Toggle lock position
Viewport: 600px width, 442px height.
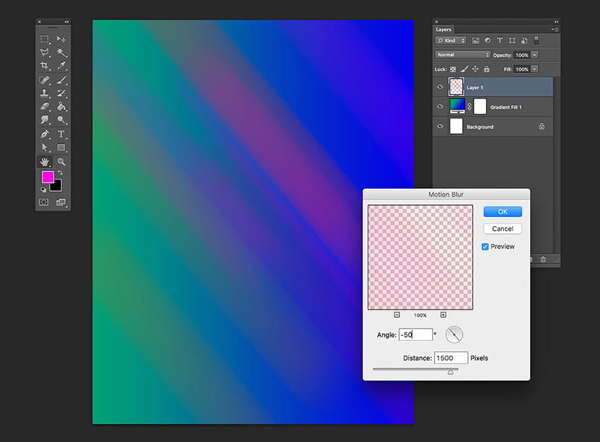[475, 69]
